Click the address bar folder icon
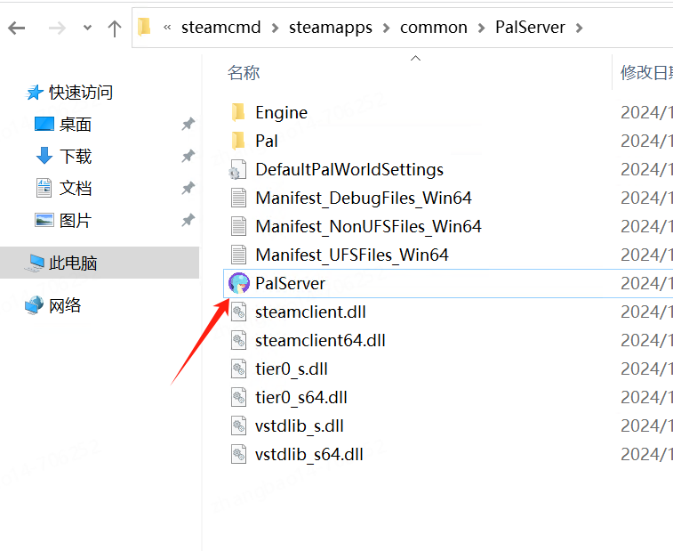This screenshot has width=673, height=551. point(144,27)
